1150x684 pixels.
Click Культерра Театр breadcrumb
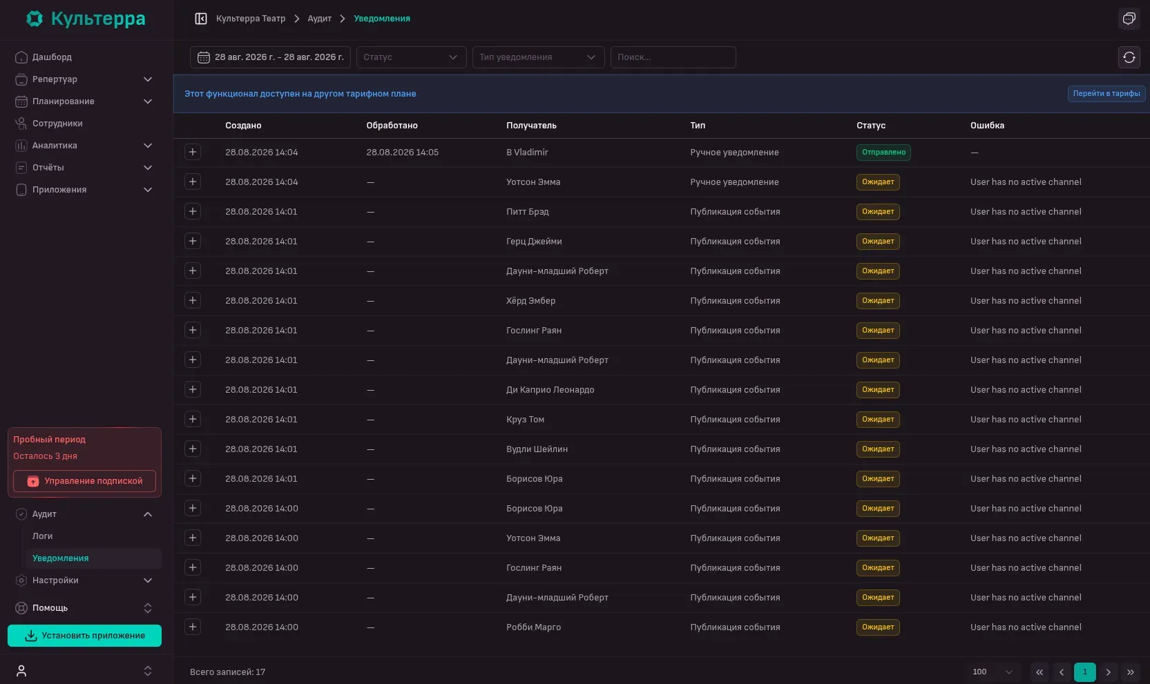(x=251, y=19)
